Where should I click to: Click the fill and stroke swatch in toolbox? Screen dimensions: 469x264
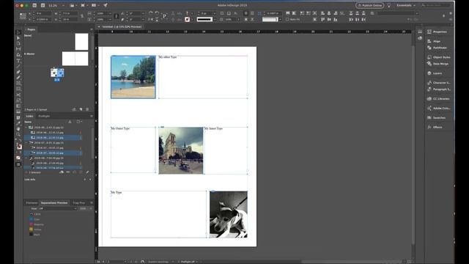[x=19, y=146]
